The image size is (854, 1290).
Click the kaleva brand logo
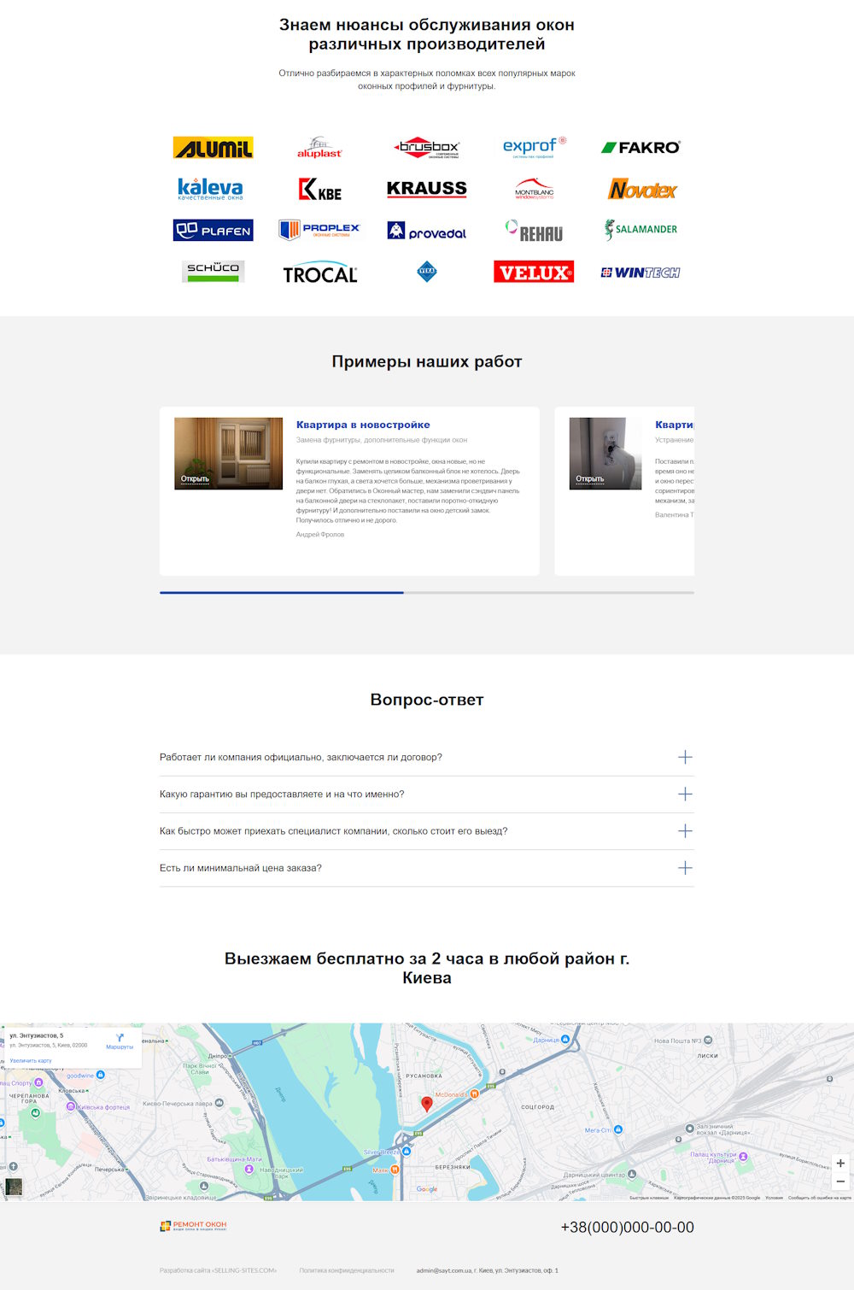(210, 189)
